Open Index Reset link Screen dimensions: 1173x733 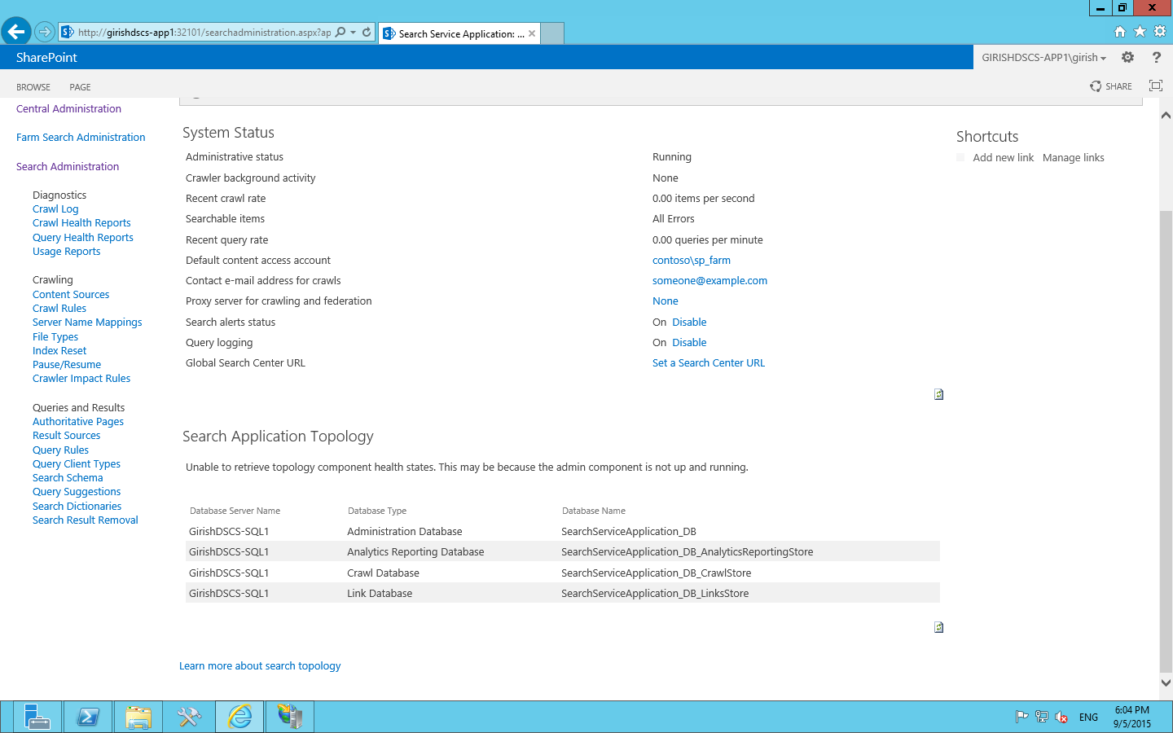point(59,350)
